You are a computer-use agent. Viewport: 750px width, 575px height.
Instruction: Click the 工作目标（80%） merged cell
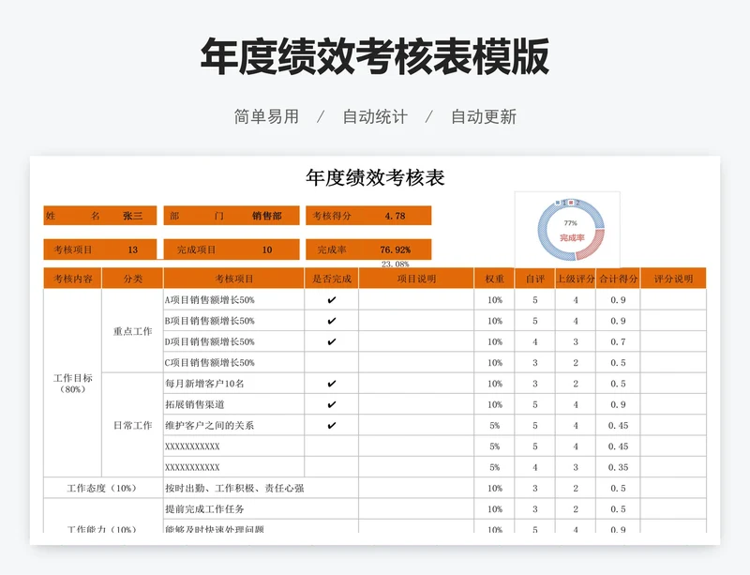point(72,383)
